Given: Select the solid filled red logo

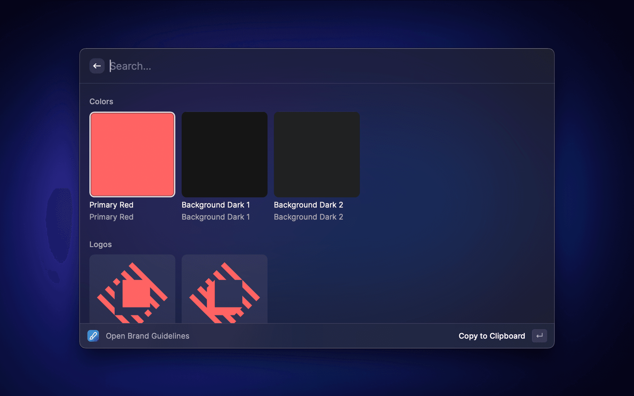Looking at the screenshot, I should click(132, 289).
